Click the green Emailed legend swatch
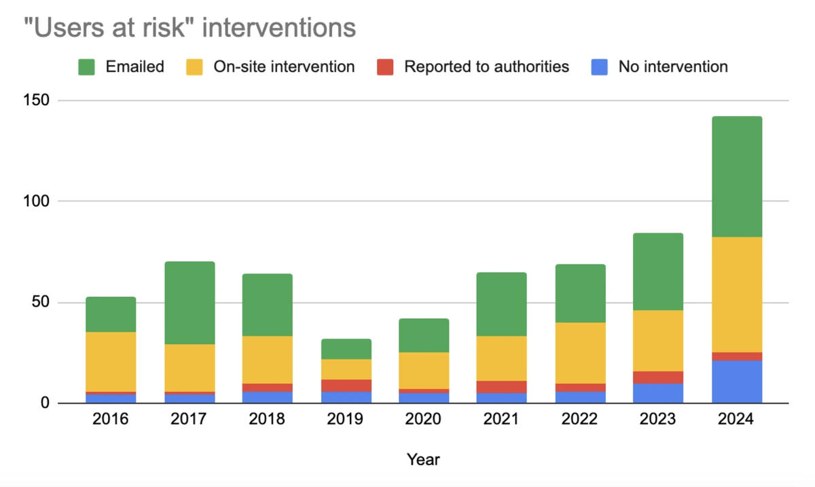Viewport: 815px width, 487px height. (x=86, y=66)
